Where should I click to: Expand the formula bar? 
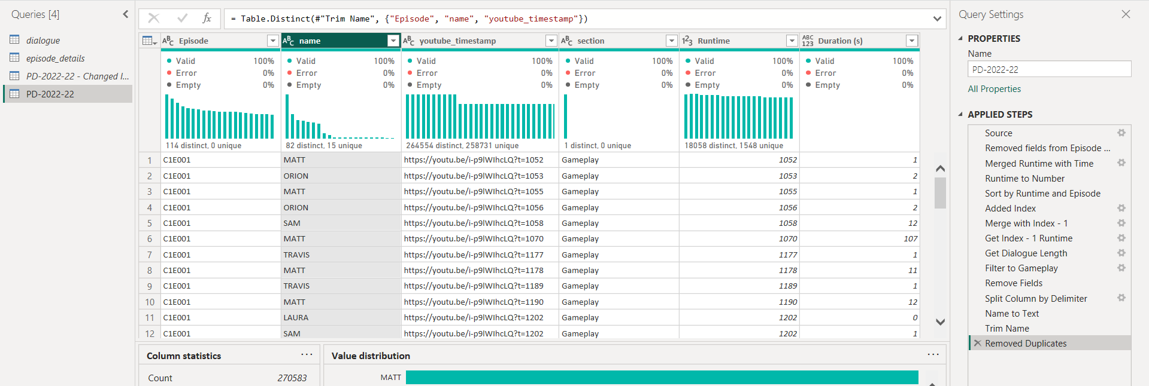pyautogui.click(x=936, y=19)
